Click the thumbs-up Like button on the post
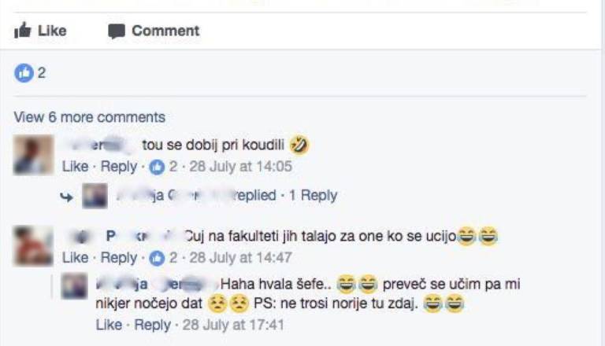The width and height of the screenshot is (605, 346). click(40, 31)
